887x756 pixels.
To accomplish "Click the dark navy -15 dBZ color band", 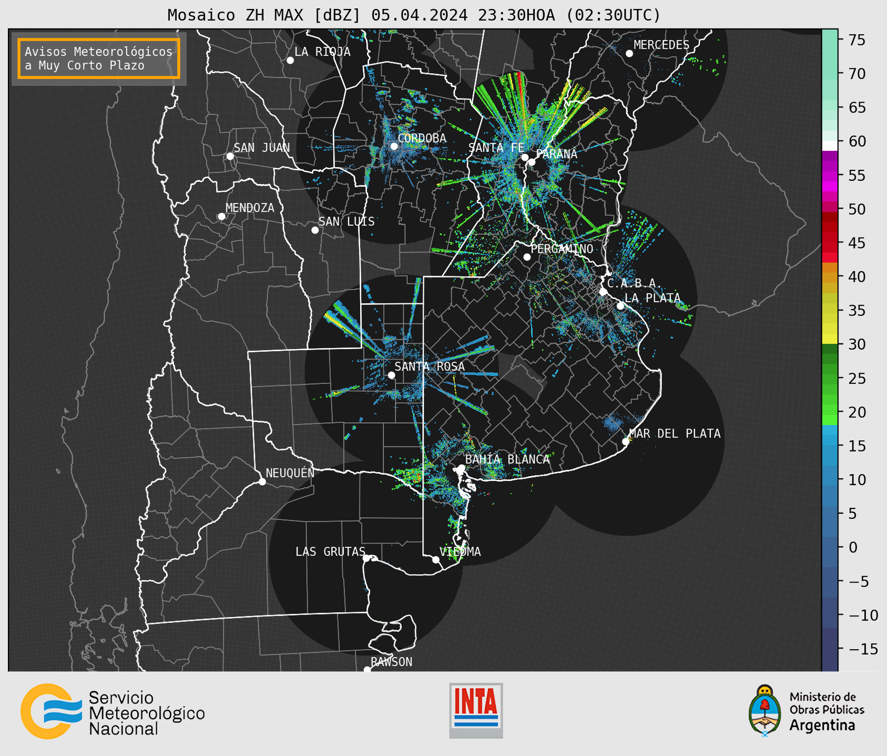I will click(x=830, y=649).
